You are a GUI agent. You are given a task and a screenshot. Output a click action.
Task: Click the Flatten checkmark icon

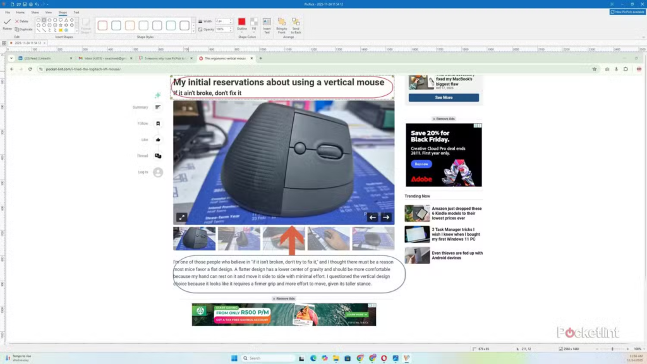point(7,22)
